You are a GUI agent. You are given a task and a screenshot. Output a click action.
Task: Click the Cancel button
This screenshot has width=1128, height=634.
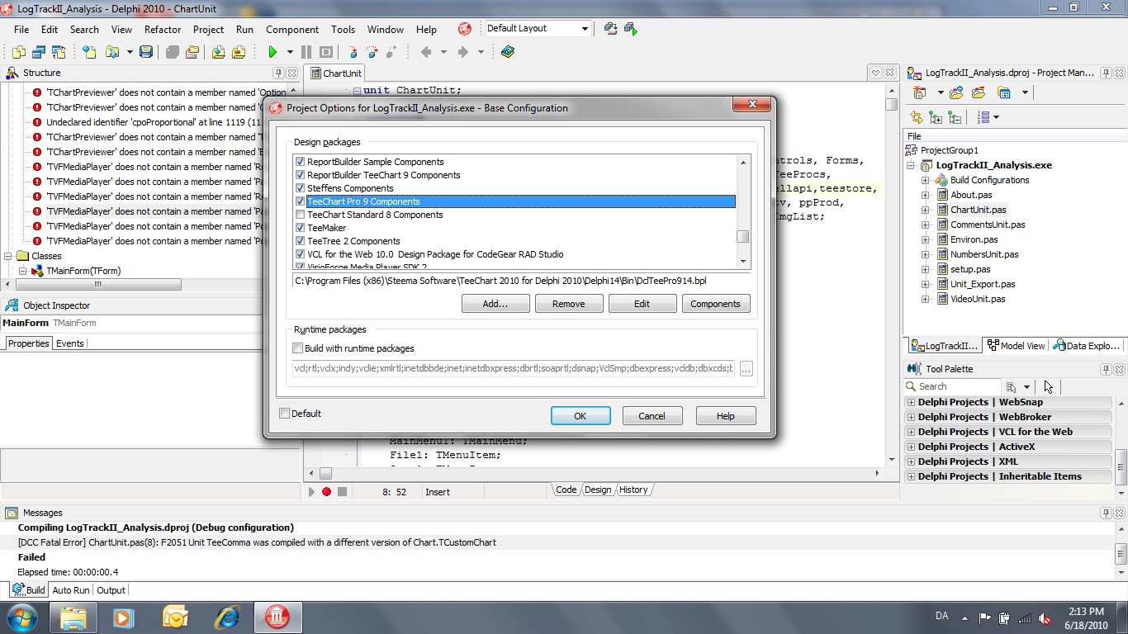pos(652,416)
